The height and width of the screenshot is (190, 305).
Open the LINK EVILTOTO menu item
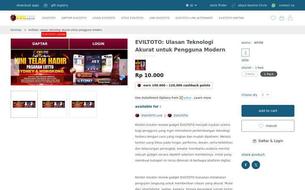coord(159,18)
